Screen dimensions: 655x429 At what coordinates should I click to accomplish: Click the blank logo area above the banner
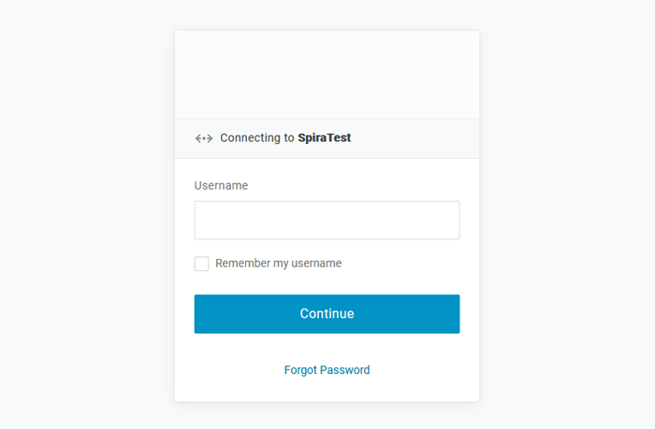(x=327, y=75)
